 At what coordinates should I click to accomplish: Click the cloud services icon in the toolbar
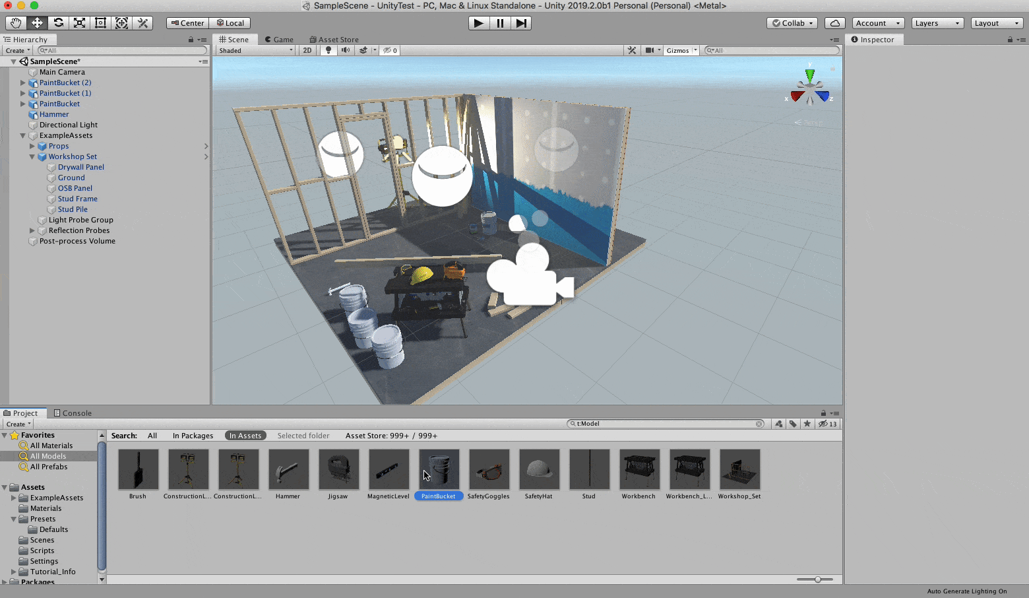834,22
